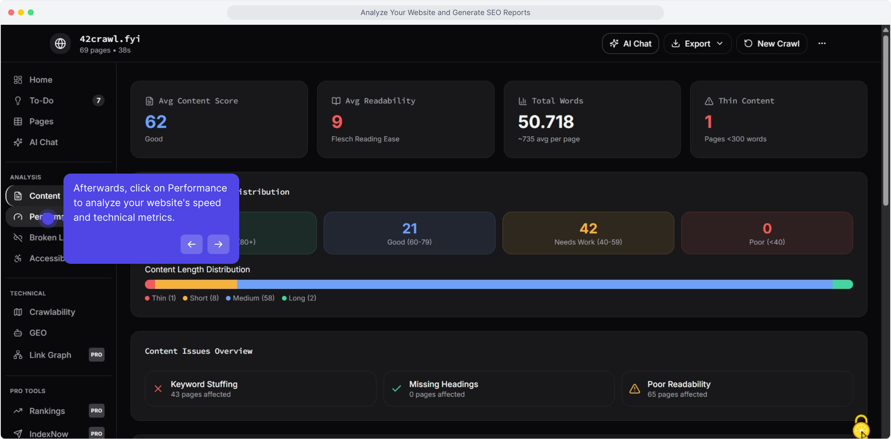Screen dimensions: 891x439
Task: Open the Rankings trend icon item
Action: pyautogui.click(x=18, y=411)
